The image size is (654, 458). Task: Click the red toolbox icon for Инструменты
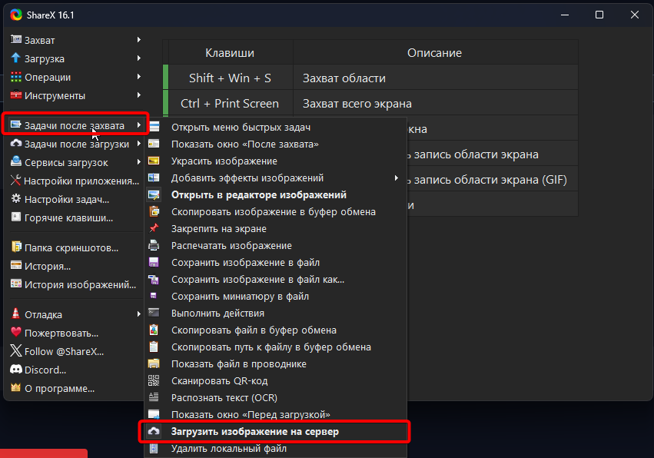tap(16, 95)
